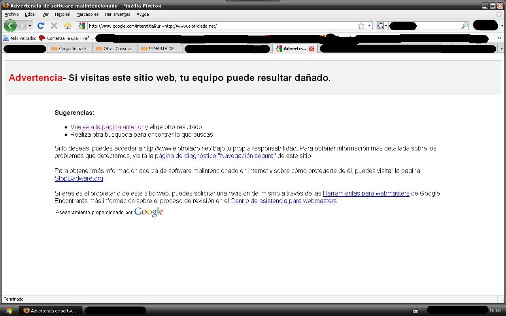Go to the Home page icon

pyautogui.click(x=68, y=26)
